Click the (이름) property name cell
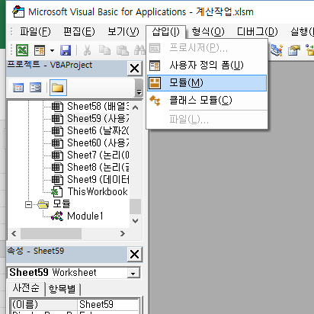 tap(44, 304)
